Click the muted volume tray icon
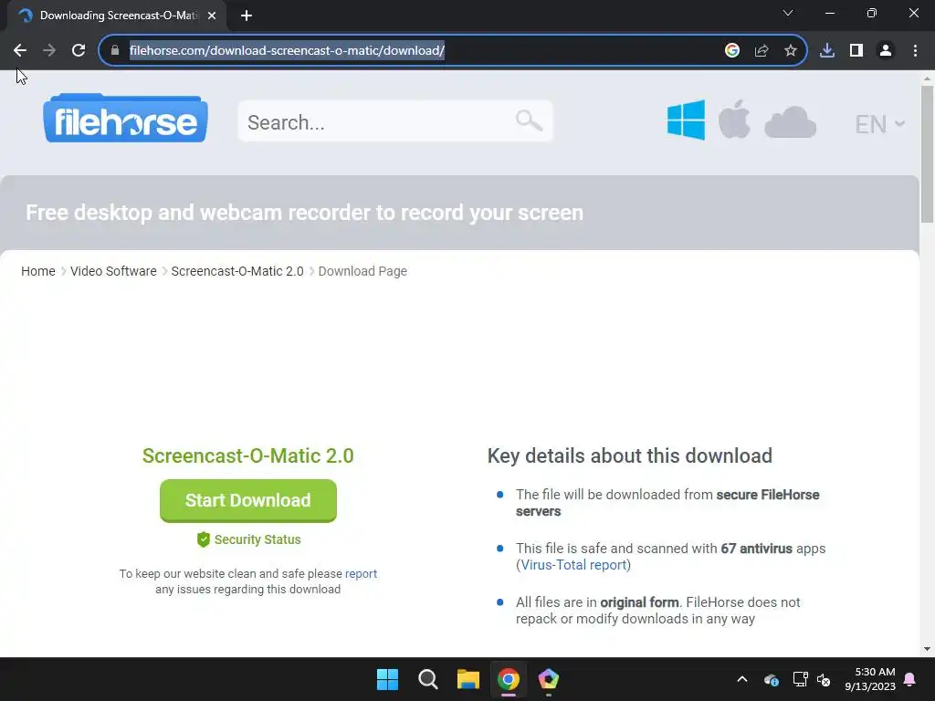The image size is (935, 701). [824, 679]
